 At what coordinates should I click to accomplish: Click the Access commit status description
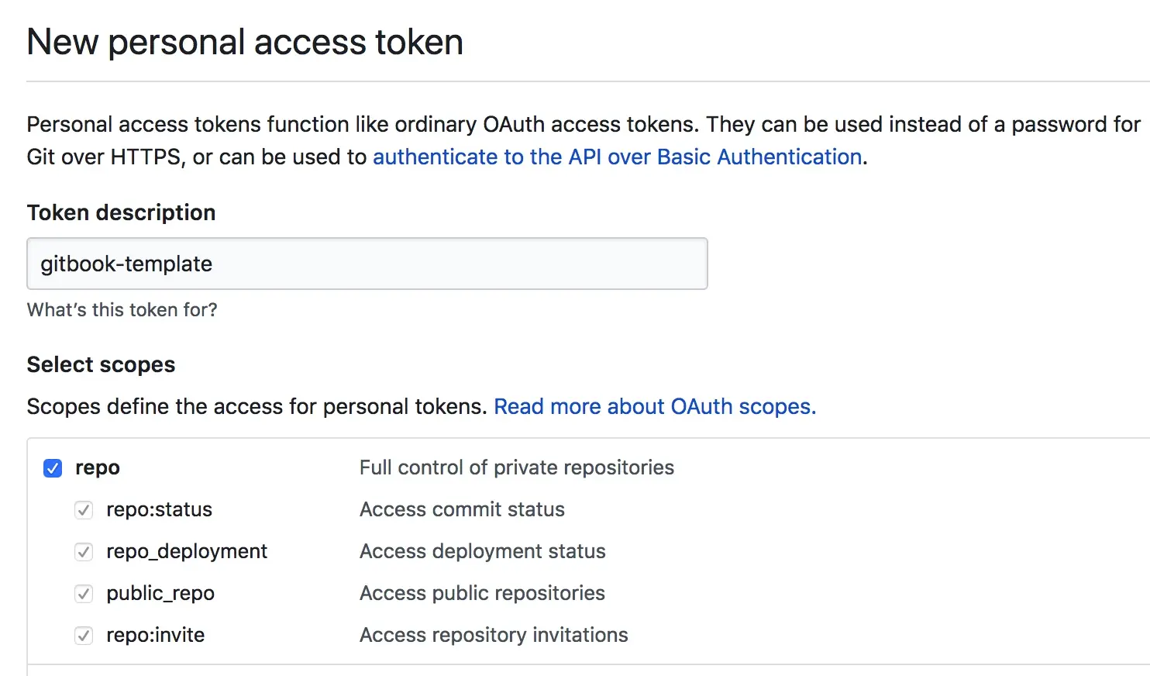[x=462, y=509]
